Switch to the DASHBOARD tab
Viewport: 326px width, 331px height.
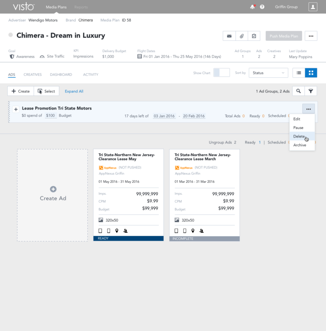61,75
